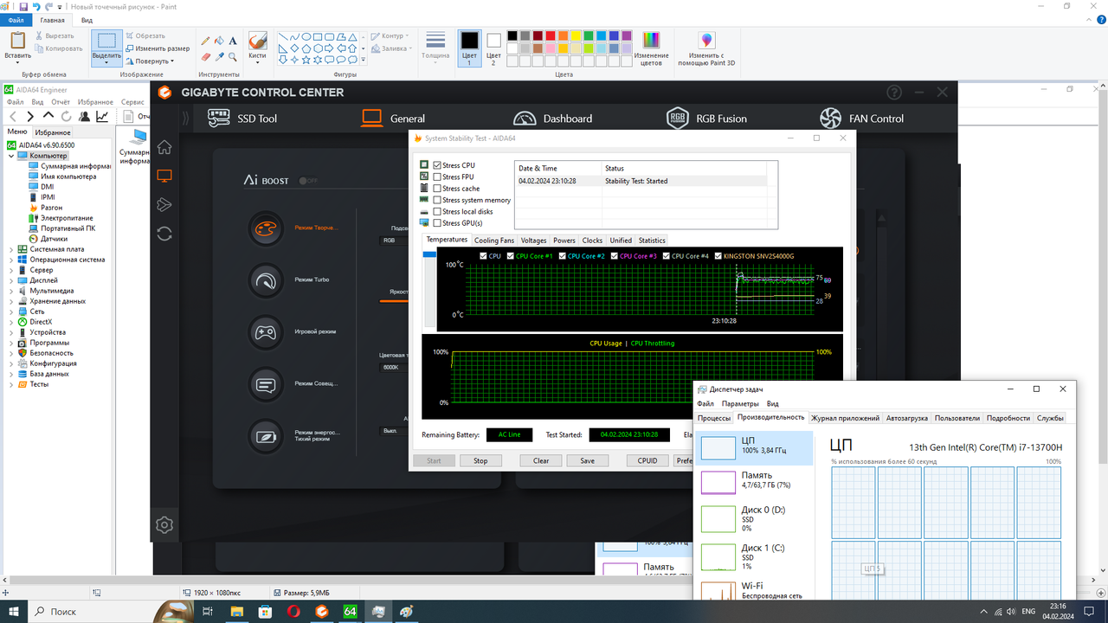The image size is (1108, 623).
Task: Open File Explorer from the taskbar
Action: point(236,611)
